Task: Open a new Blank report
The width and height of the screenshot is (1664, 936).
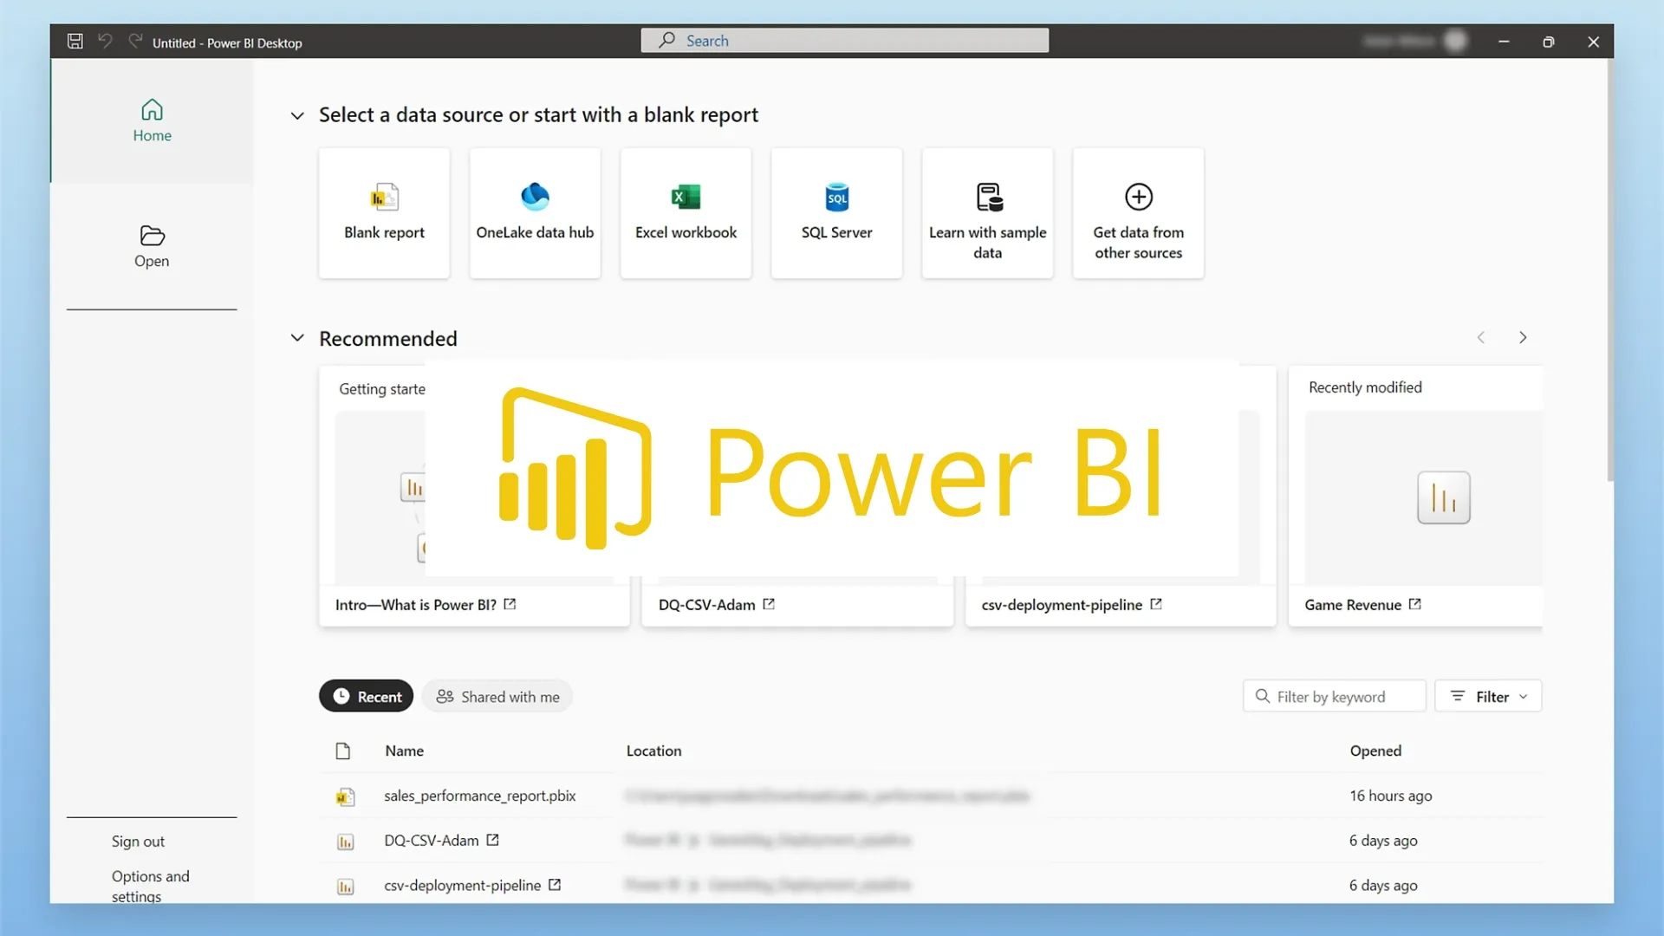Action: [x=384, y=213]
